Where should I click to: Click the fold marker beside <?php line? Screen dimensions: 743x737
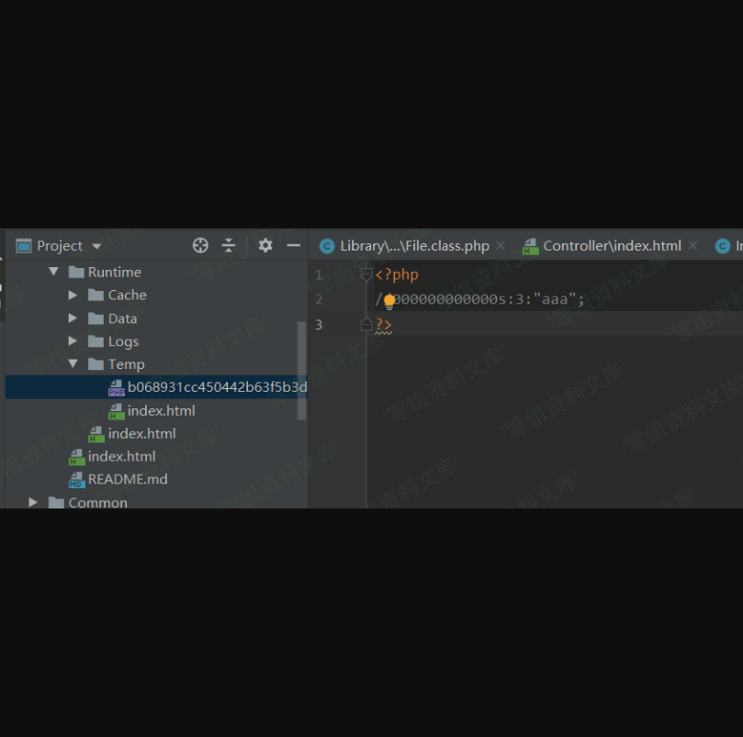[x=366, y=274]
